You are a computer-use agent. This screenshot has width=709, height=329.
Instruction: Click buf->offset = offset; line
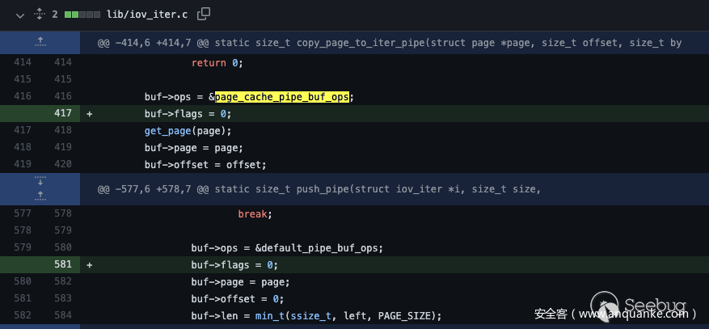[x=205, y=165]
